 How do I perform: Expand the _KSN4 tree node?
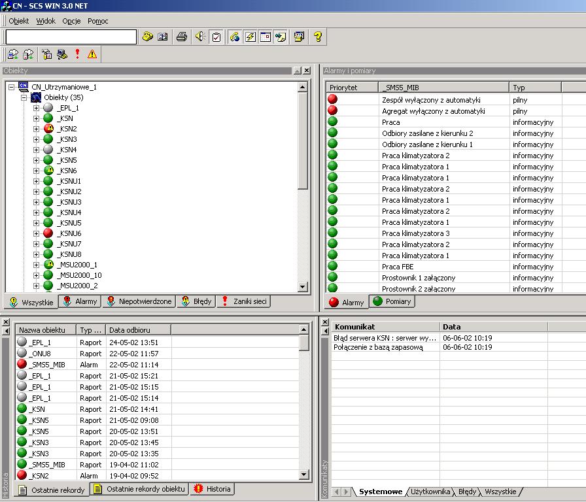coord(36,150)
